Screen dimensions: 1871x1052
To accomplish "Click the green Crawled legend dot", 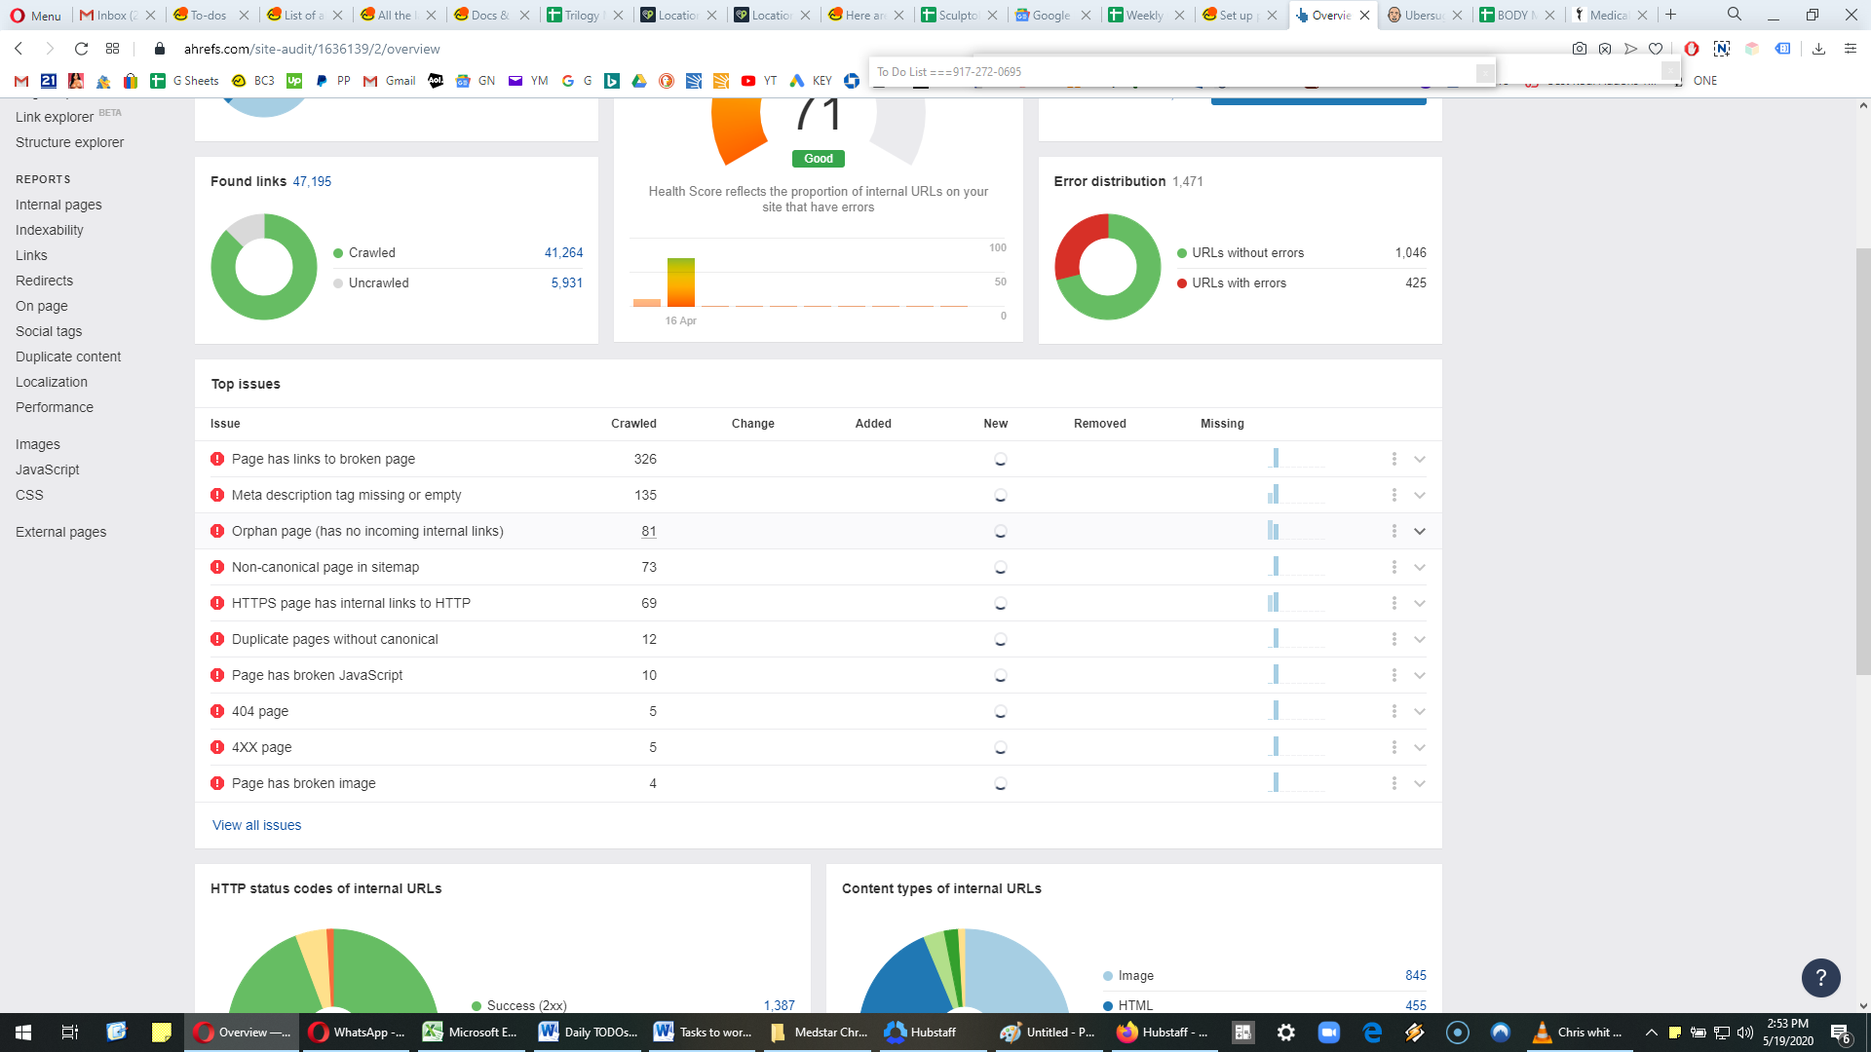I will [x=338, y=253].
